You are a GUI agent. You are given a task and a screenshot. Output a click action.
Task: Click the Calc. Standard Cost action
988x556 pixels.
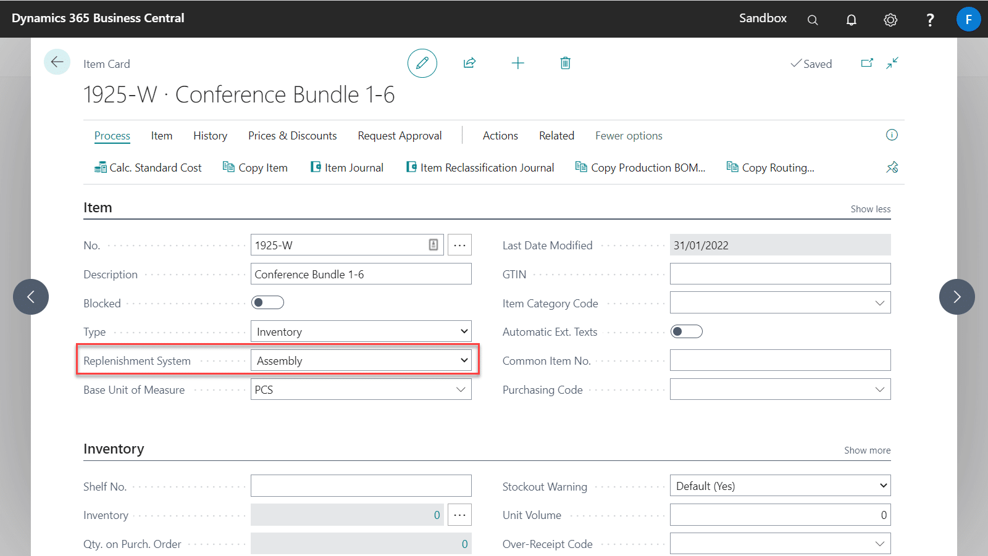click(x=148, y=168)
